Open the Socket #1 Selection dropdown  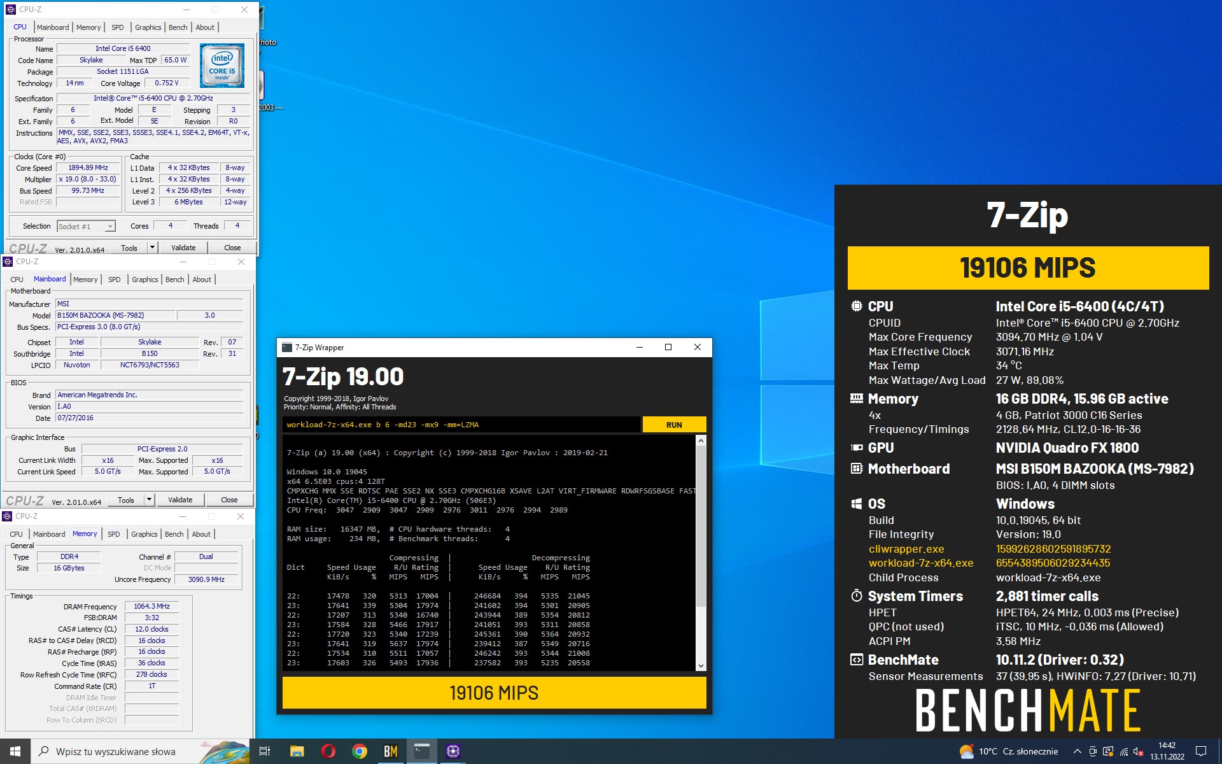coord(86,226)
